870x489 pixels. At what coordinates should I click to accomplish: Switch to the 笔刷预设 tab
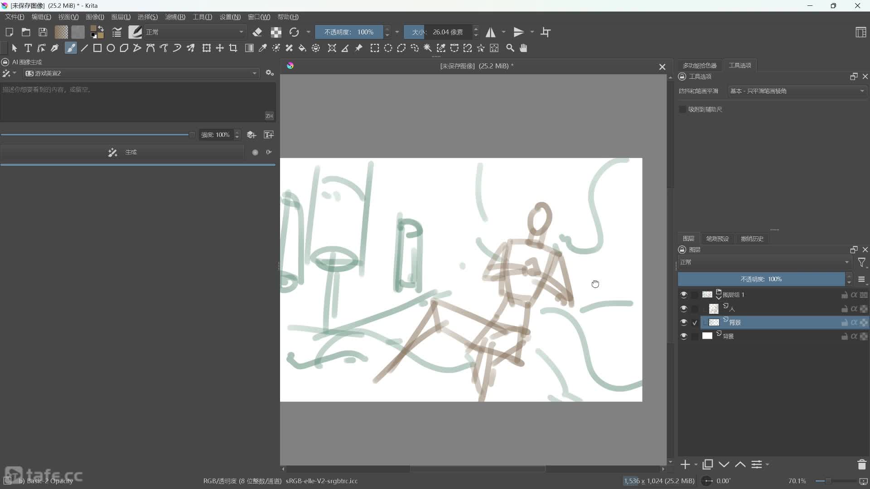[717, 239]
